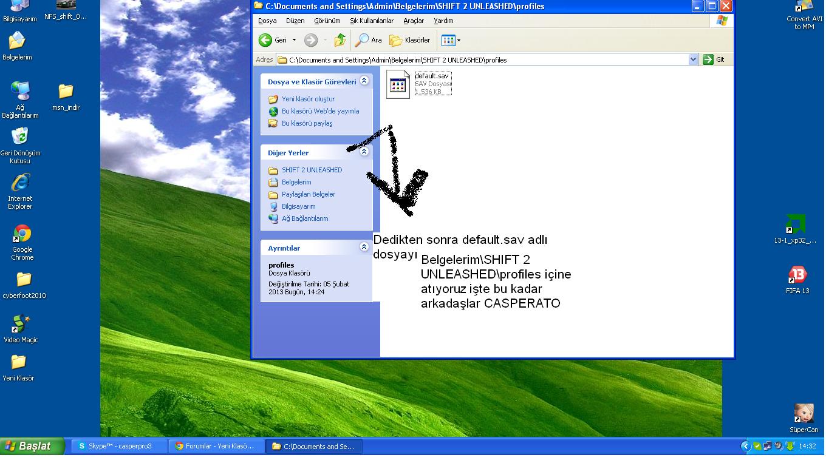The image size is (826, 466).
Task: Click the Geri back arrow button
Action: tap(265, 40)
